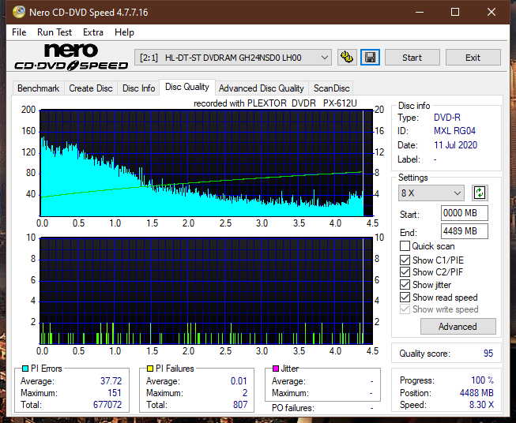Minimize the Nero window
516x423 pixels.
coord(420,12)
